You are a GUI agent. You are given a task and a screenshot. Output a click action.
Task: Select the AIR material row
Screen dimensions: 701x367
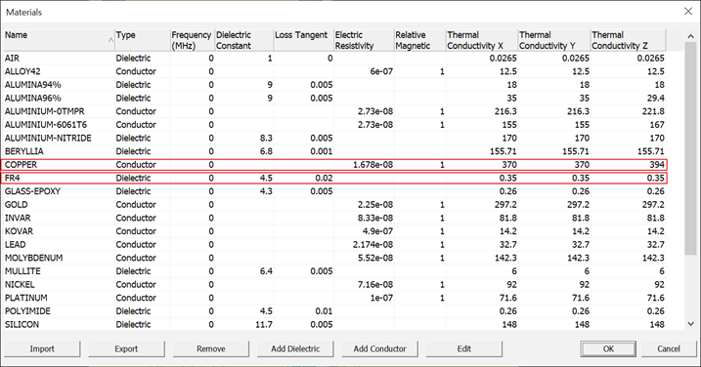[335, 58]
